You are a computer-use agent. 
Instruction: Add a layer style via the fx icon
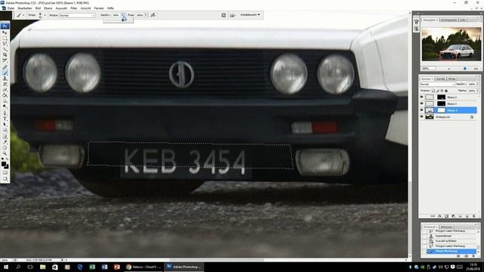coord(440,216)
